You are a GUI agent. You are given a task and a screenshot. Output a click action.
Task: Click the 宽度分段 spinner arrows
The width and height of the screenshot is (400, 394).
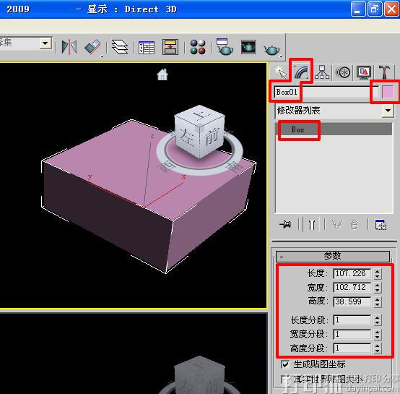pyautogui.click(x=378, y=334)
